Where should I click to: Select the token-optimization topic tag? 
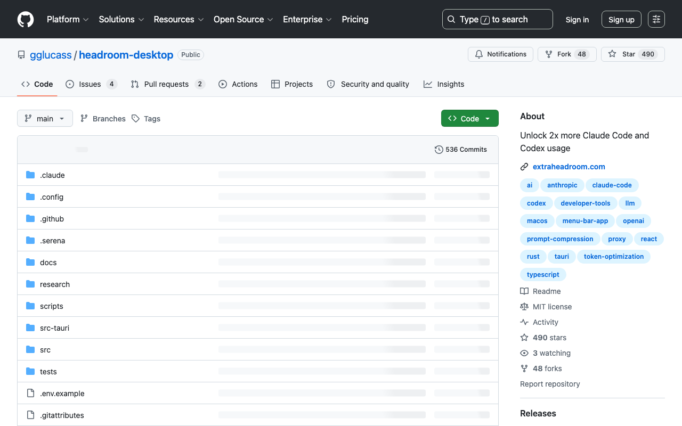coord(614,257)
